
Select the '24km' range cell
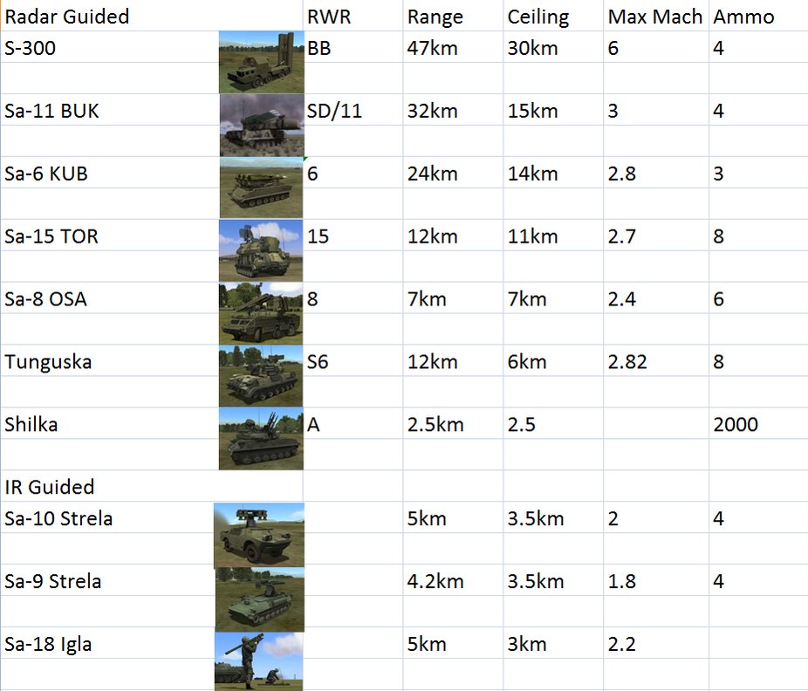(x=453, y=173)
